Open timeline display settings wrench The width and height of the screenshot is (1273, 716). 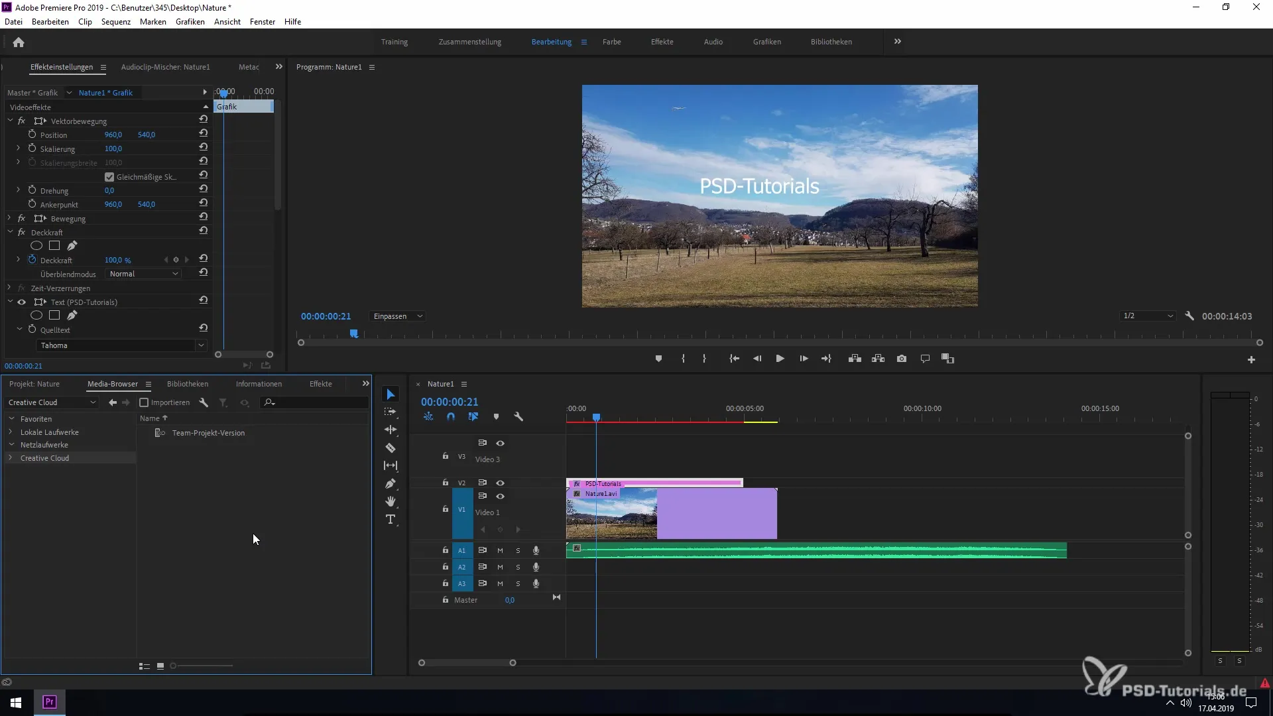point(518,417)
